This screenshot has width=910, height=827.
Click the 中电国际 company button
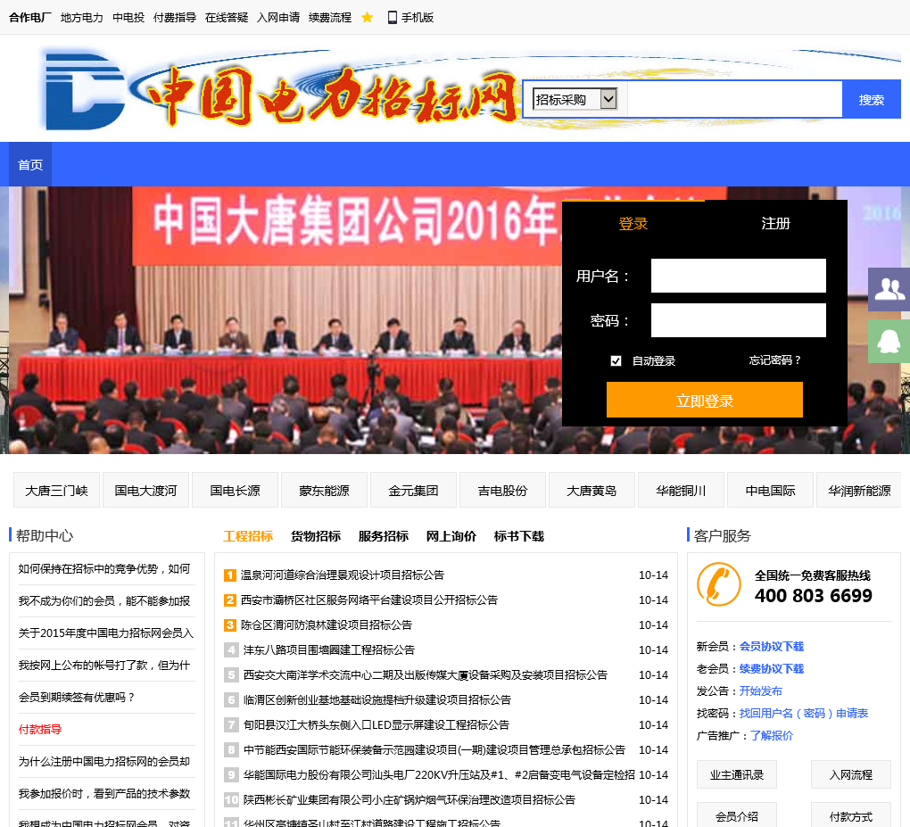coord(770,491)
